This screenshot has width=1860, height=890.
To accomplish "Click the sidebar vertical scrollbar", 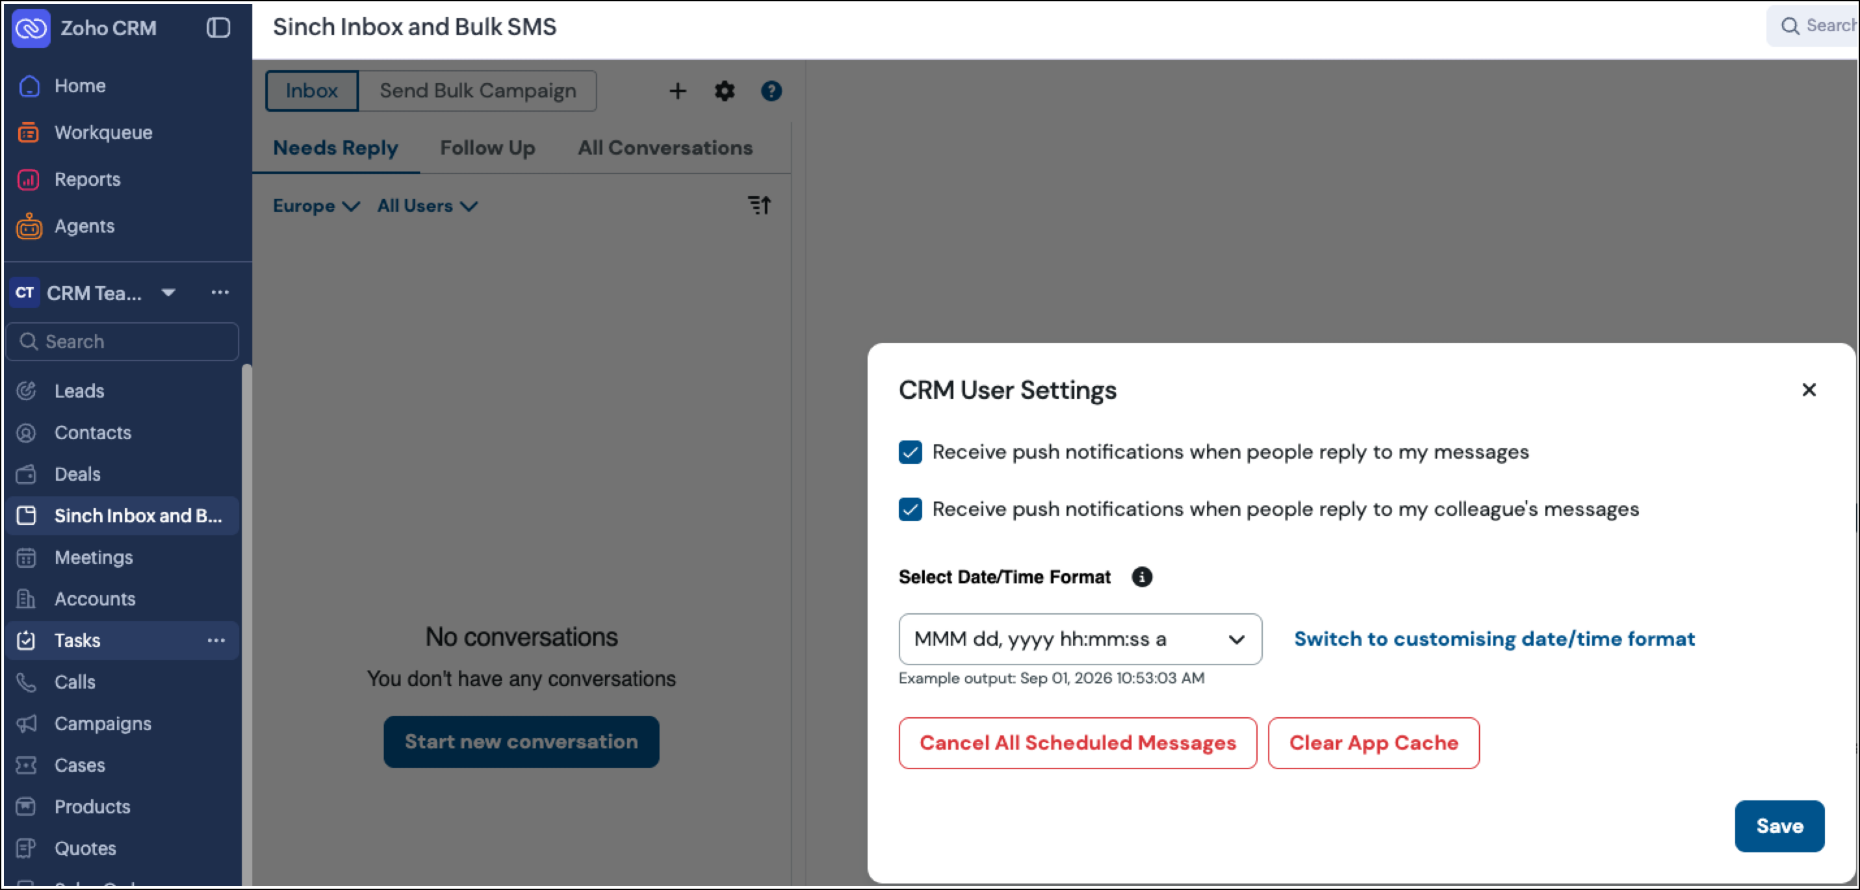I will pyautogui.click(x=246, y=624).
